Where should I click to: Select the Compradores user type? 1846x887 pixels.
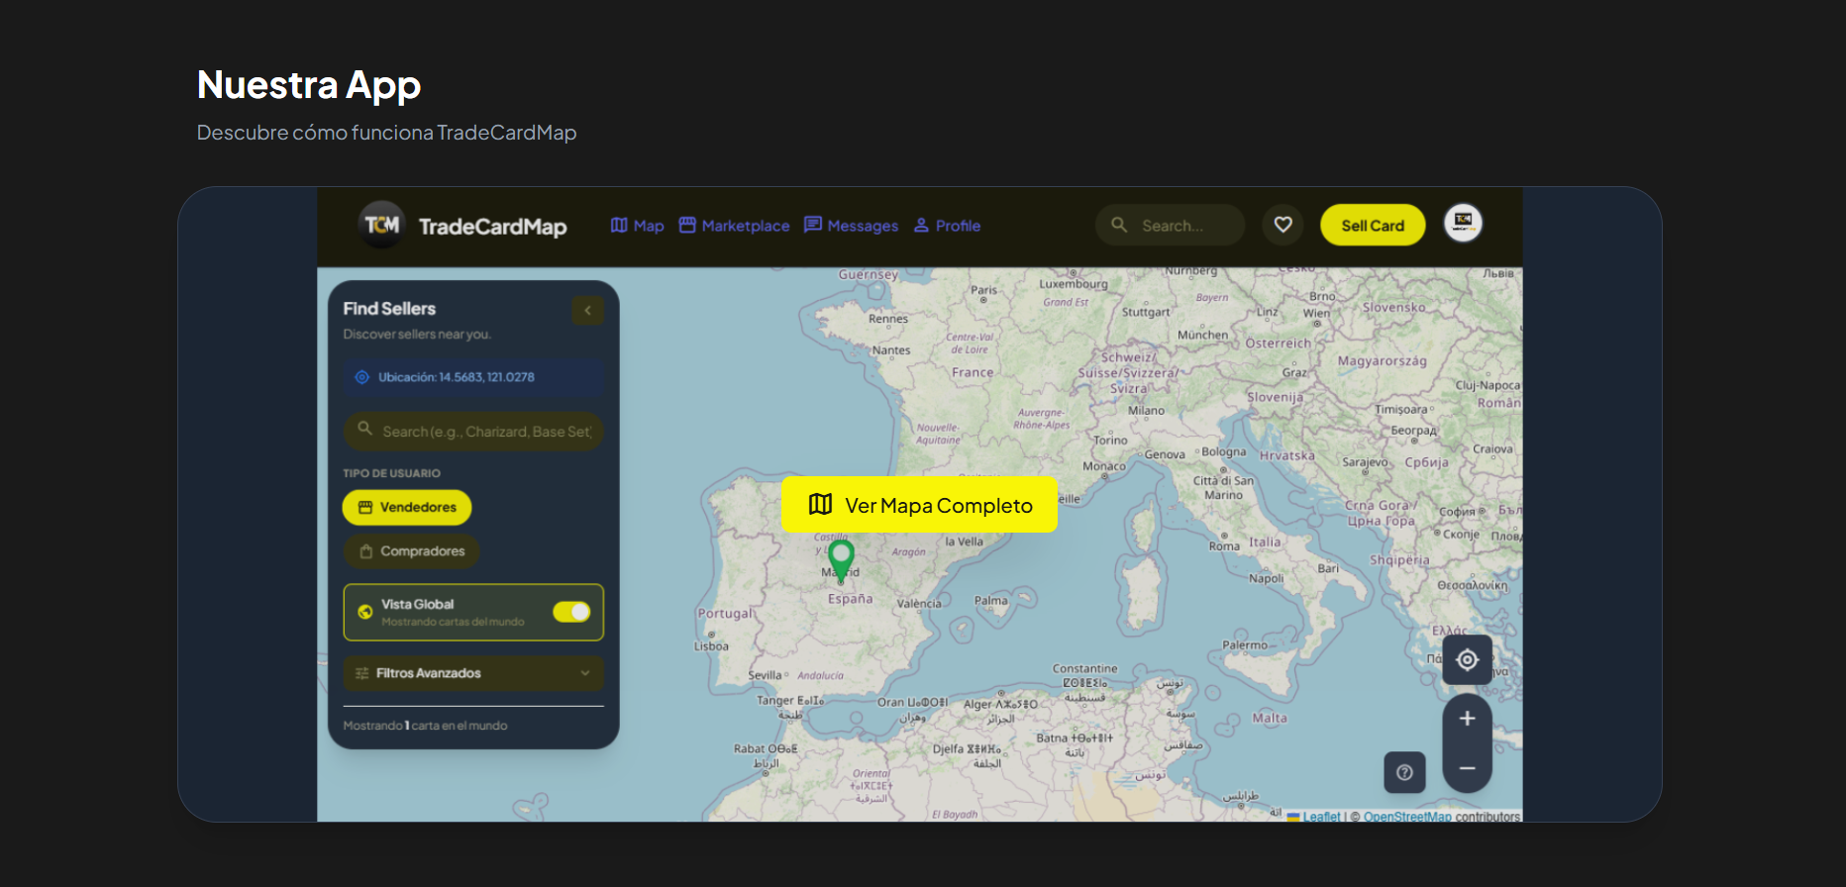pyautogui.click(x=411, y=551)
